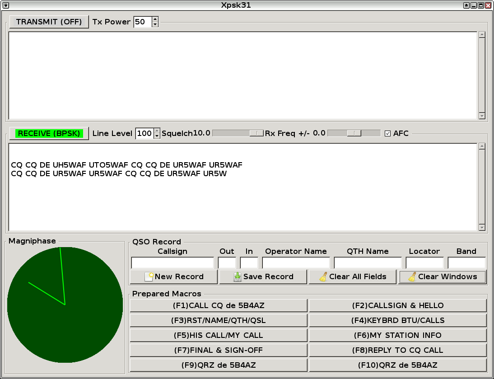
Task: Toggle the RECEIVE (BPSK) button
Action: [49, 133]
